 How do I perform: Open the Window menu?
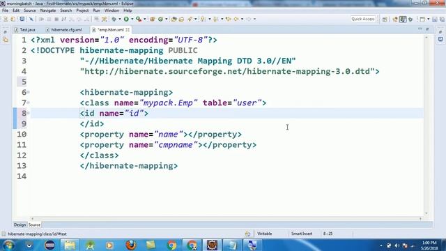pyautogui.click(x=111, y=10)
